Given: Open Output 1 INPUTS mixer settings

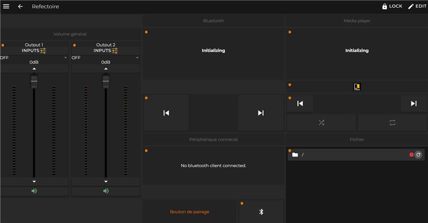Looking at the screenshot, I should 34,50.
